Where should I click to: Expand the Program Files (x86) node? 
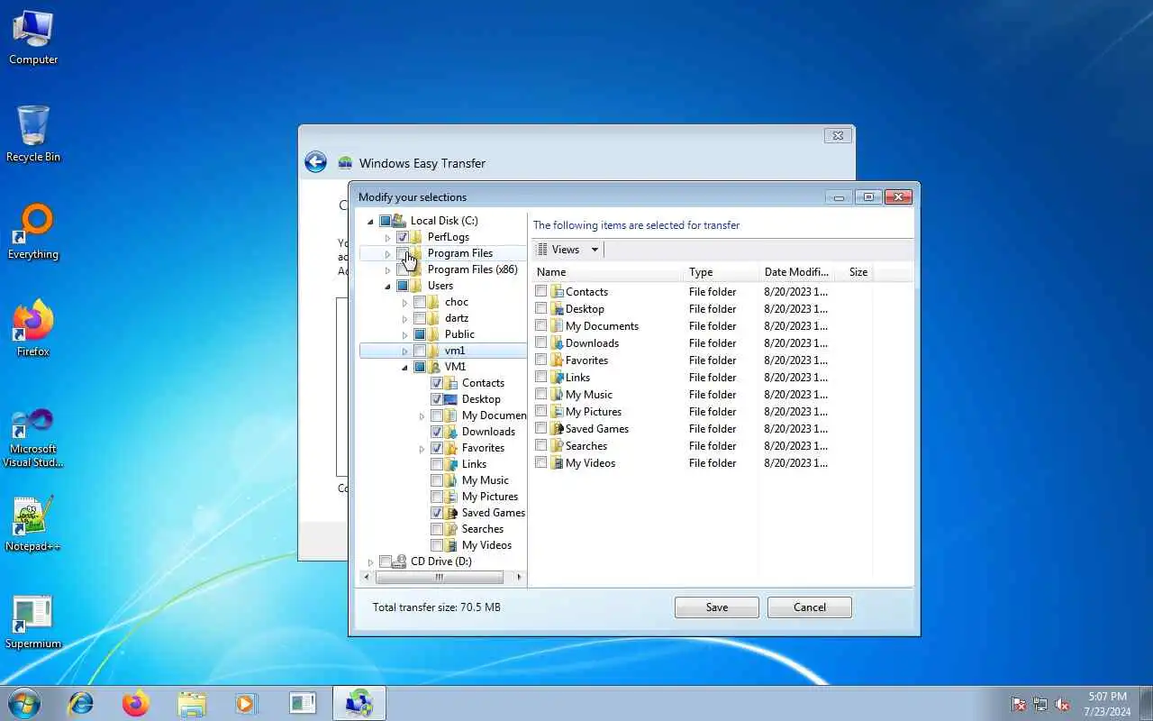click(x=388, y=269)
